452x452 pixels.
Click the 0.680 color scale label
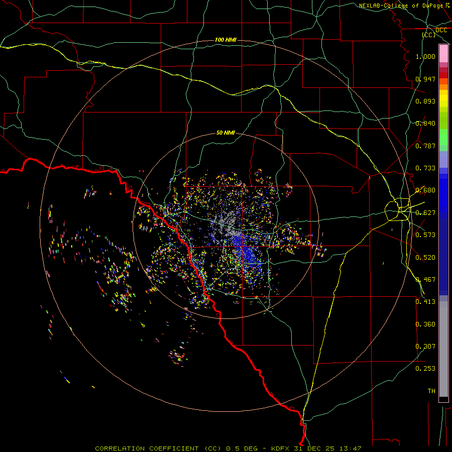click(x=425, y=190)
